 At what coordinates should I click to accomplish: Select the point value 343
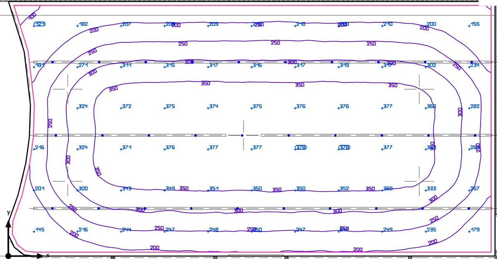click(127, 189)
